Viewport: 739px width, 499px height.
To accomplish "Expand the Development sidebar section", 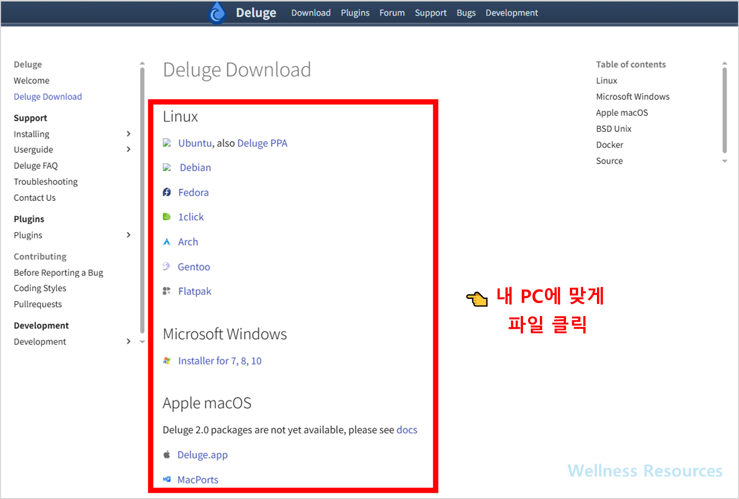I will [x=128, y=341].
